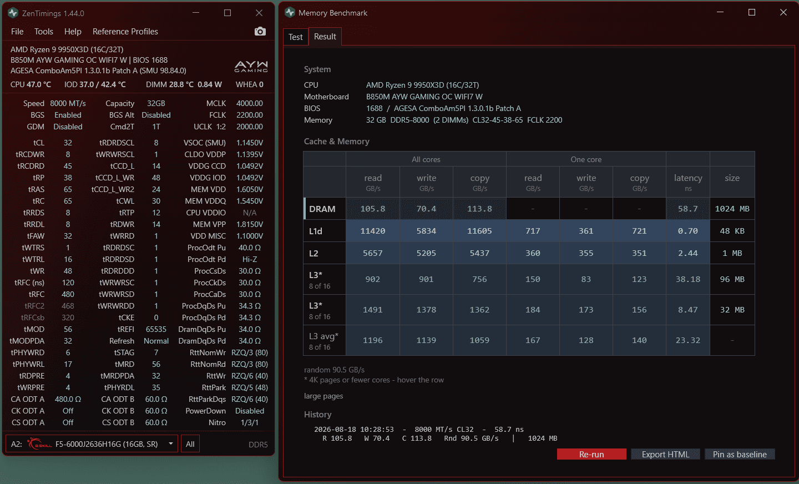Take a screenshot with ZenTimings camera icon
The height and width of the screenshot is (484, 799).
click(260, 32)
